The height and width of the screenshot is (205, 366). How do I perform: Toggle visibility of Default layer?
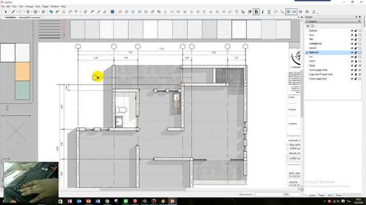point(352,31)
